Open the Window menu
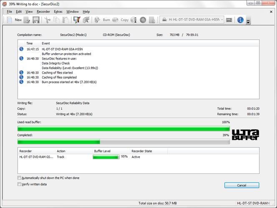277x208 pixels. coord(72,12)
